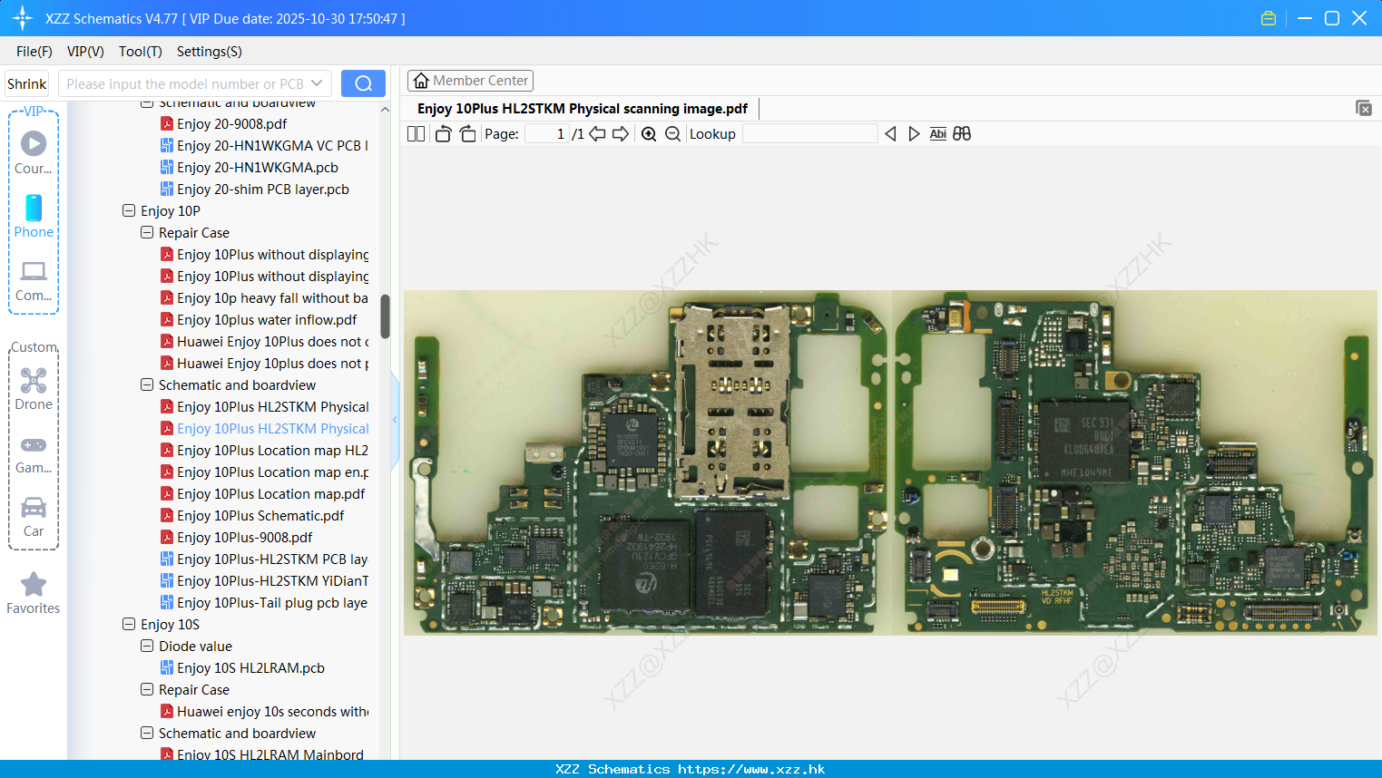Click the tree scrollbar up arrow
Viewport: 1382px width, 778px height.
[385, 109]
